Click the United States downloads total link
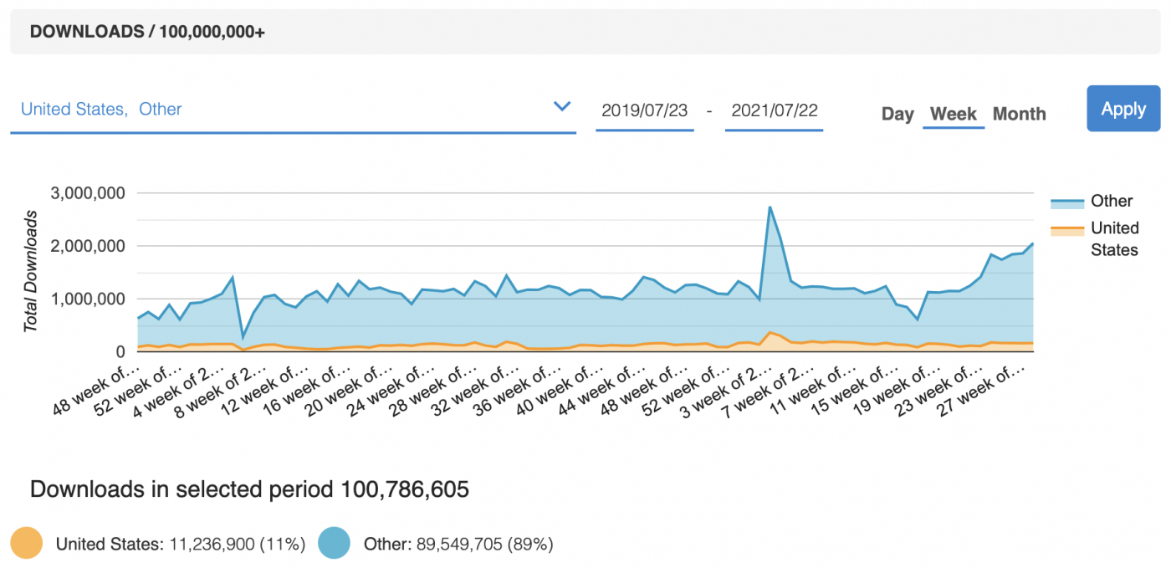 pos(181,544)
